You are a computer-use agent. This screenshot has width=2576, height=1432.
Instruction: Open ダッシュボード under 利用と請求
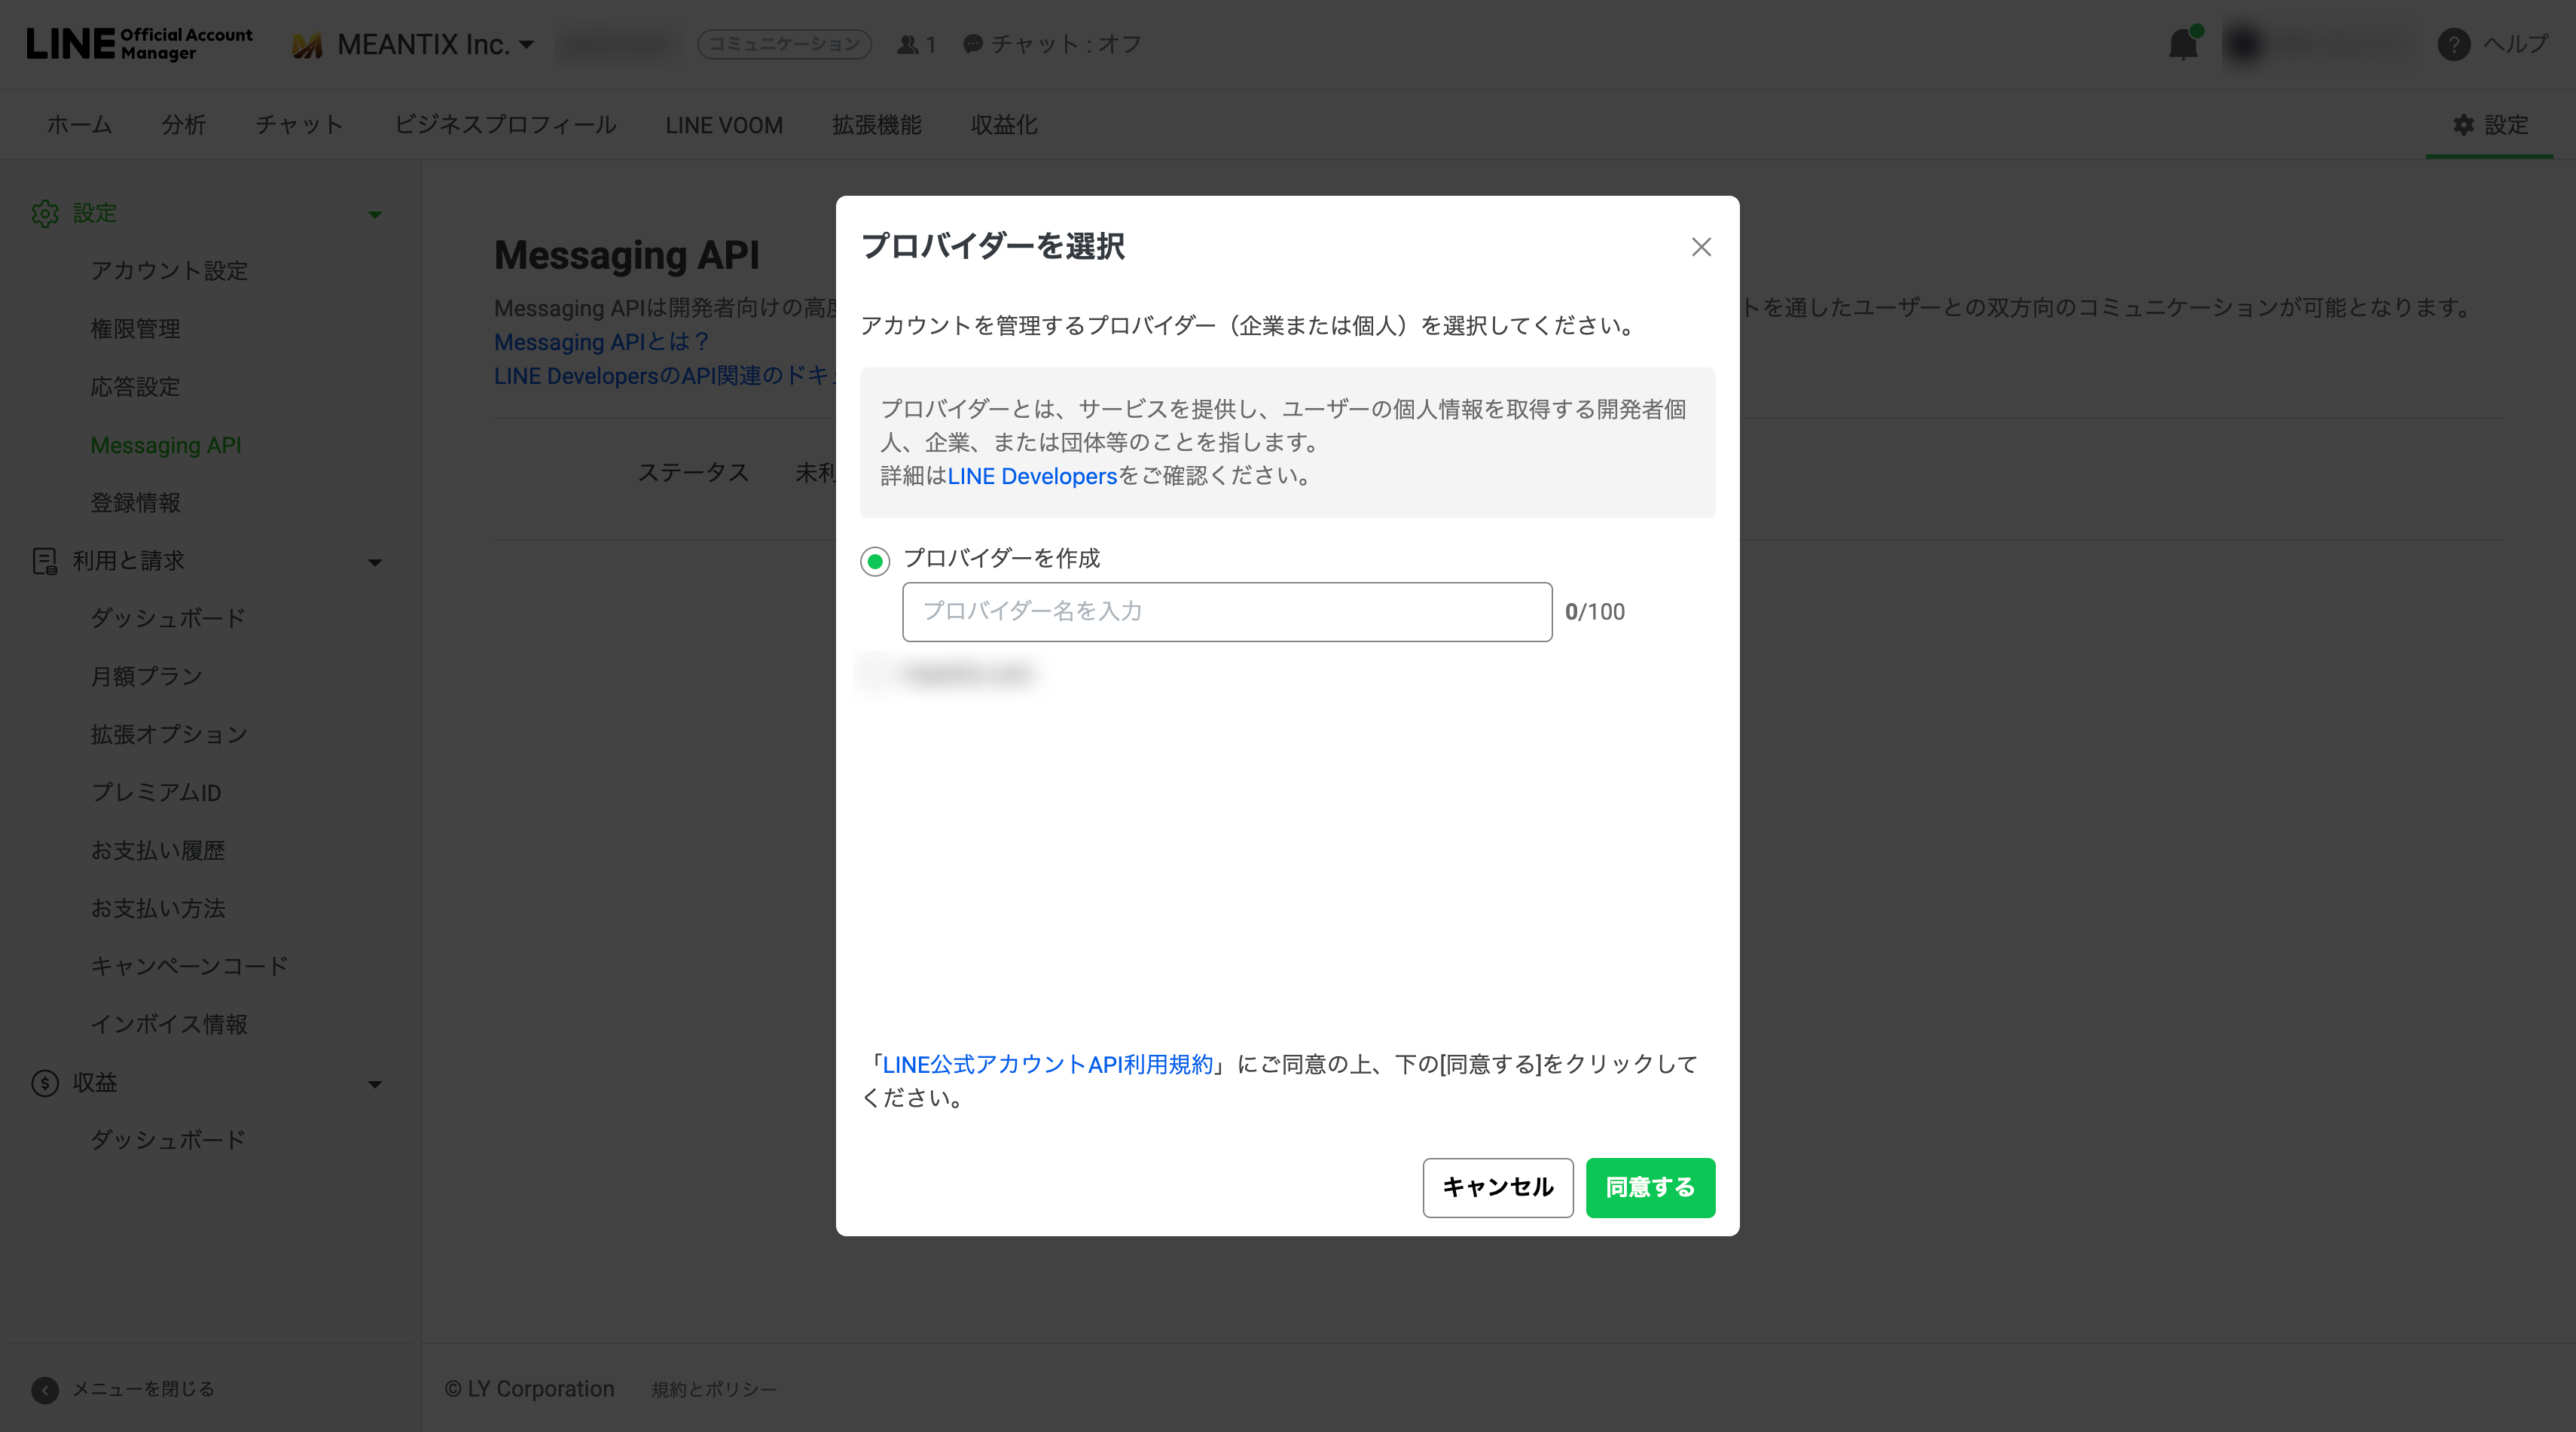pos(168,619)
